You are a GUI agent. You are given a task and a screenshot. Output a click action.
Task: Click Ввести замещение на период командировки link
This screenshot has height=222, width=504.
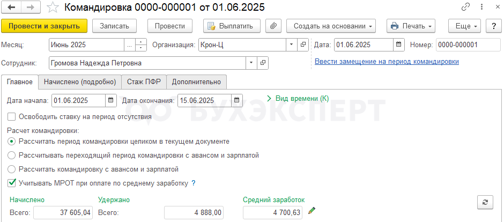click(x=386, y=62)
